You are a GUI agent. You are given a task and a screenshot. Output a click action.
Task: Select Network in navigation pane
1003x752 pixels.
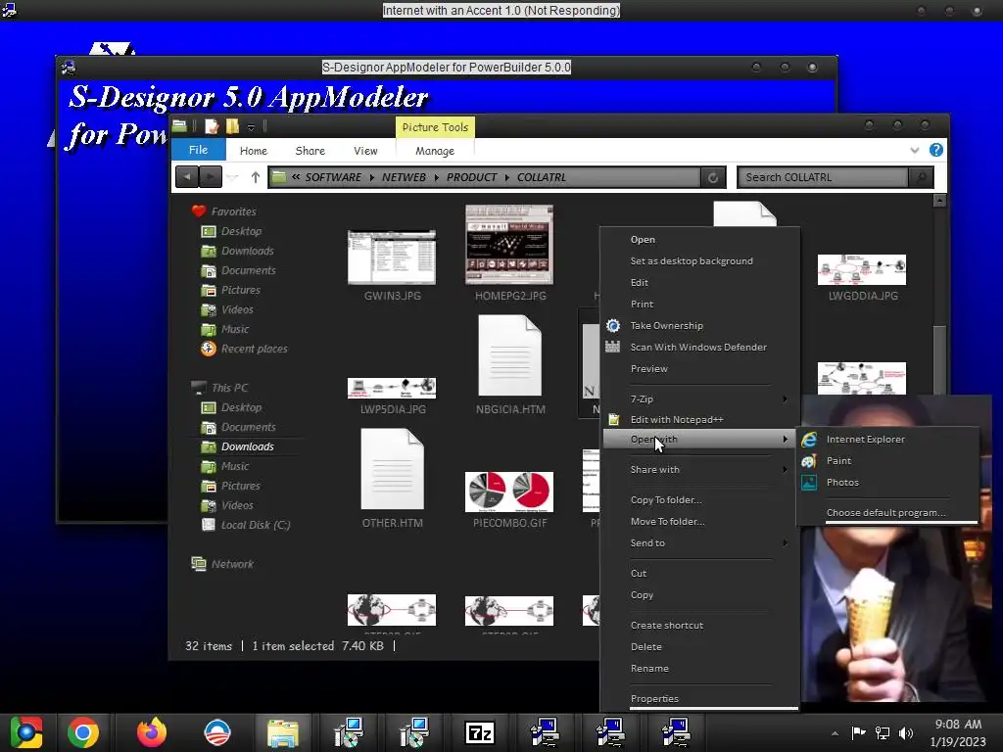[x=232, y=564]
